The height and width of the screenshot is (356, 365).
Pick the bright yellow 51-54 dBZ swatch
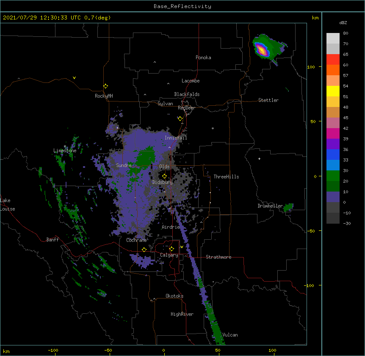(333, 91)
